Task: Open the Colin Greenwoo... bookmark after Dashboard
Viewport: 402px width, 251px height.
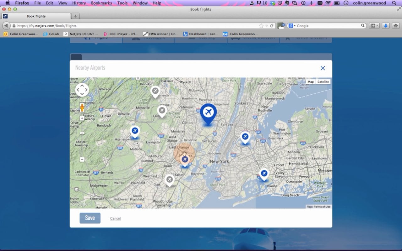Action: point(240,34)
